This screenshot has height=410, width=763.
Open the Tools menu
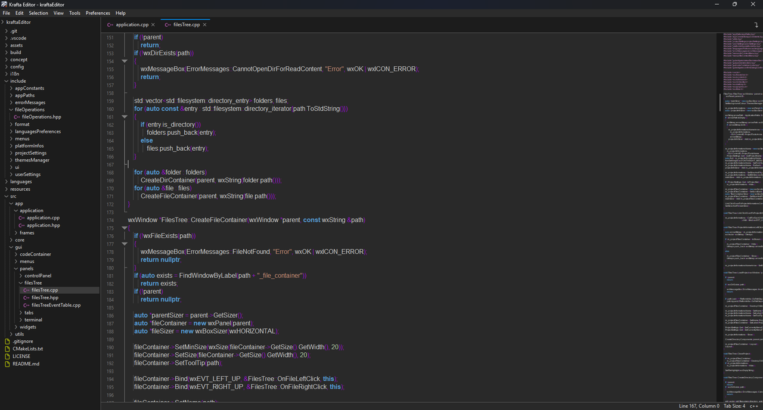(x=75, y=13)
